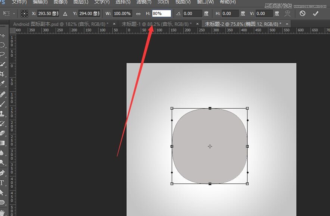
Task: Select the Gradient tool
Action: coord(3,143)
